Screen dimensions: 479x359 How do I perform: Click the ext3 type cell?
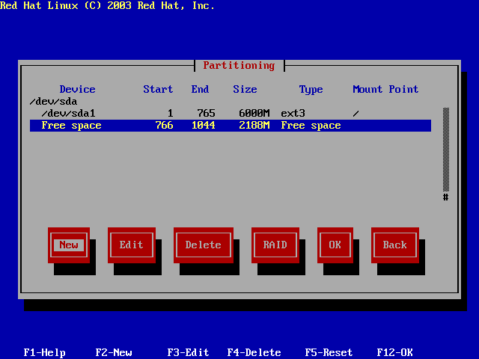pos(293,114)
